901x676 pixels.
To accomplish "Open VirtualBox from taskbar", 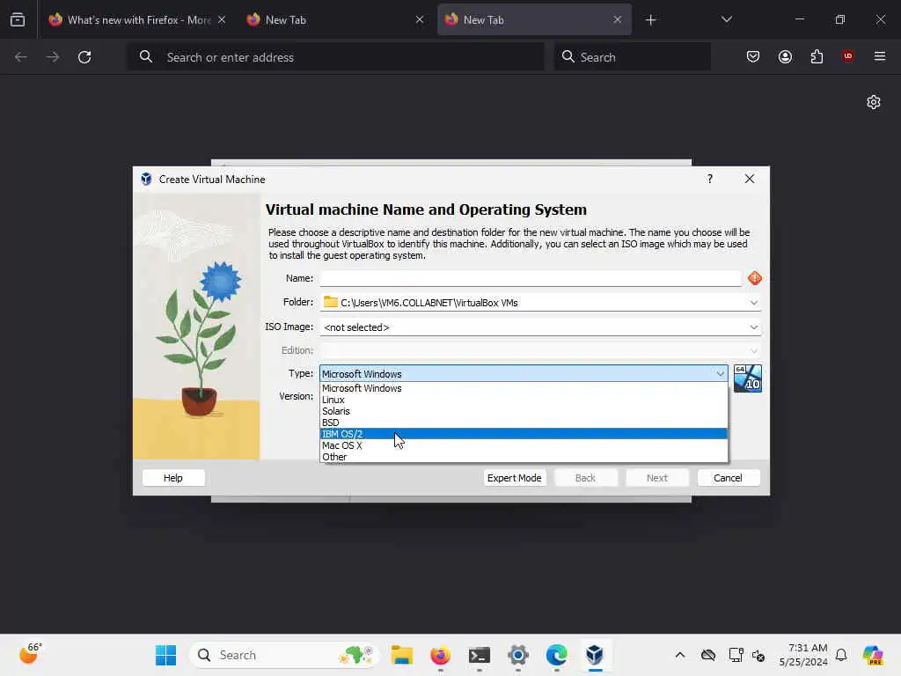I will click(595, 655).
